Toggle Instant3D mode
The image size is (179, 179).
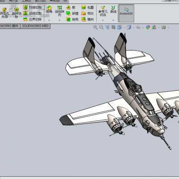[x=126, y=13]
